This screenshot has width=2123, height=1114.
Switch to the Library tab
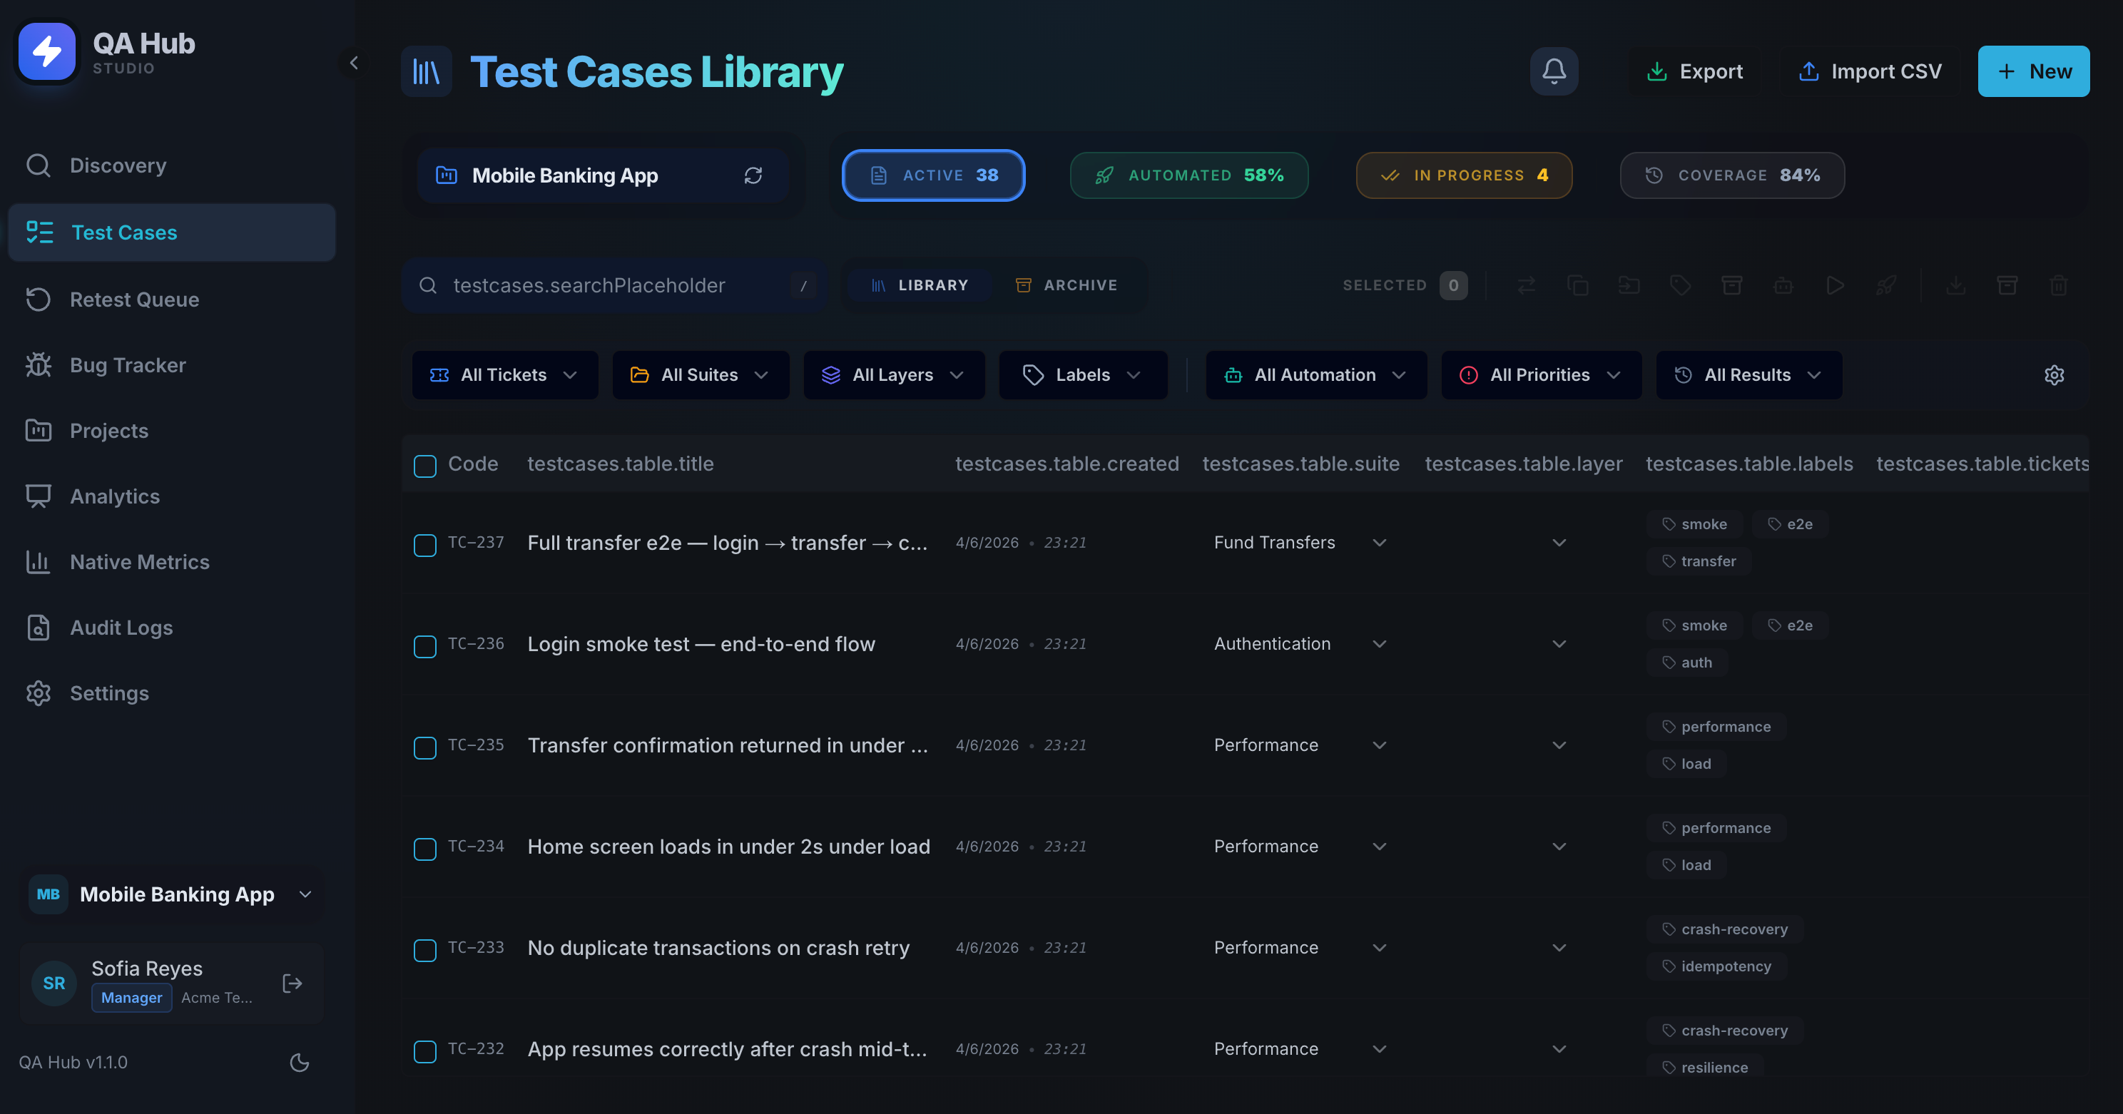tap(920, 285)
